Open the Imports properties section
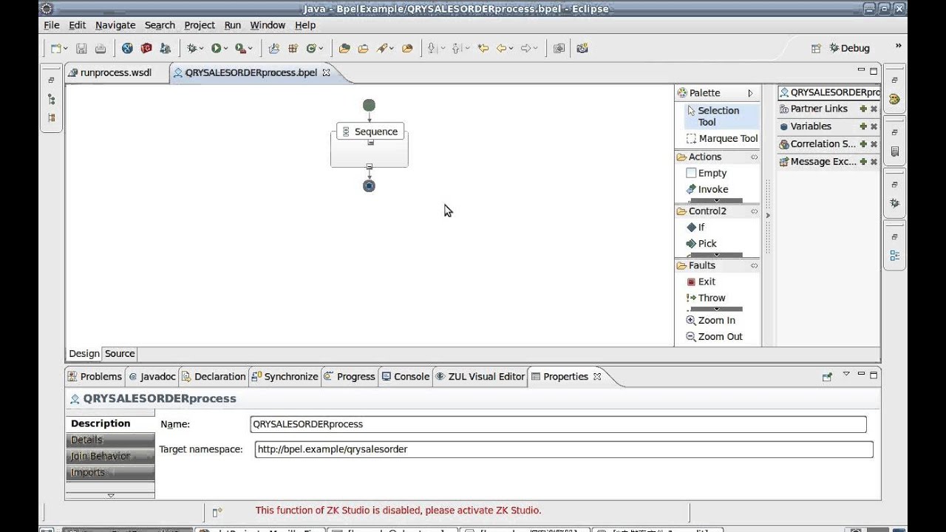Viewport: 946px width, 532px height. point(110,472)
